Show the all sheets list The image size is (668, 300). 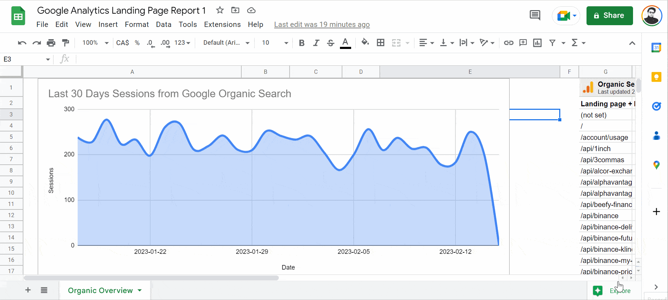tap(44, 290)
